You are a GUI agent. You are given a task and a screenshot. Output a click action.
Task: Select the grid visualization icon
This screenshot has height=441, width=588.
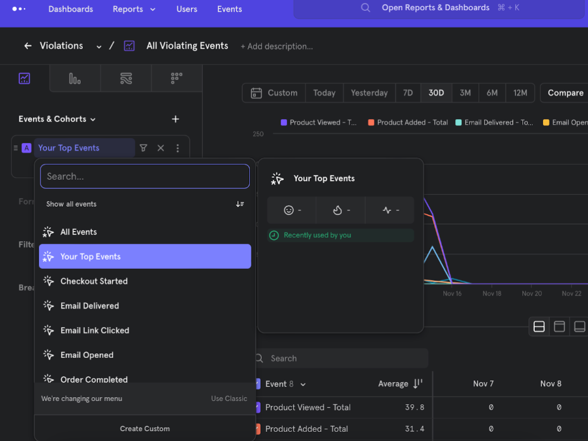point(176,78)
